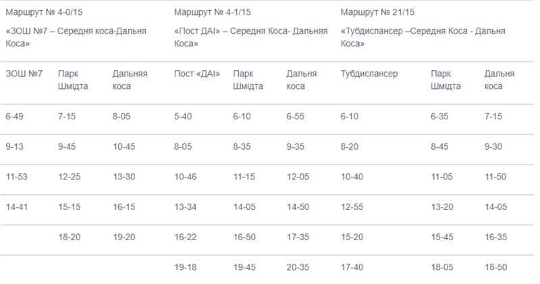Select the 5-40 departure time
540x284 pixels.
184,117
